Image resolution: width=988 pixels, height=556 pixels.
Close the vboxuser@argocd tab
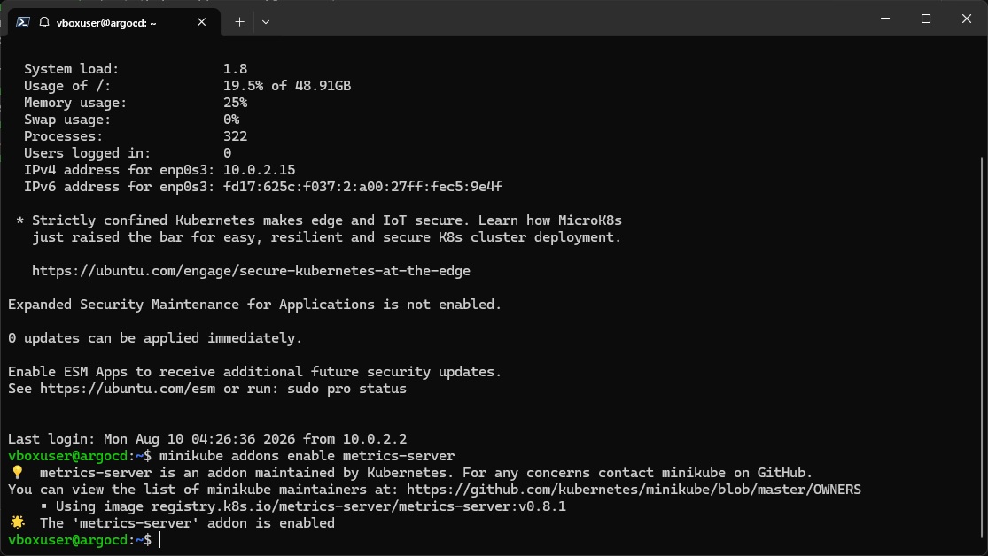click(x=202, y=22)
